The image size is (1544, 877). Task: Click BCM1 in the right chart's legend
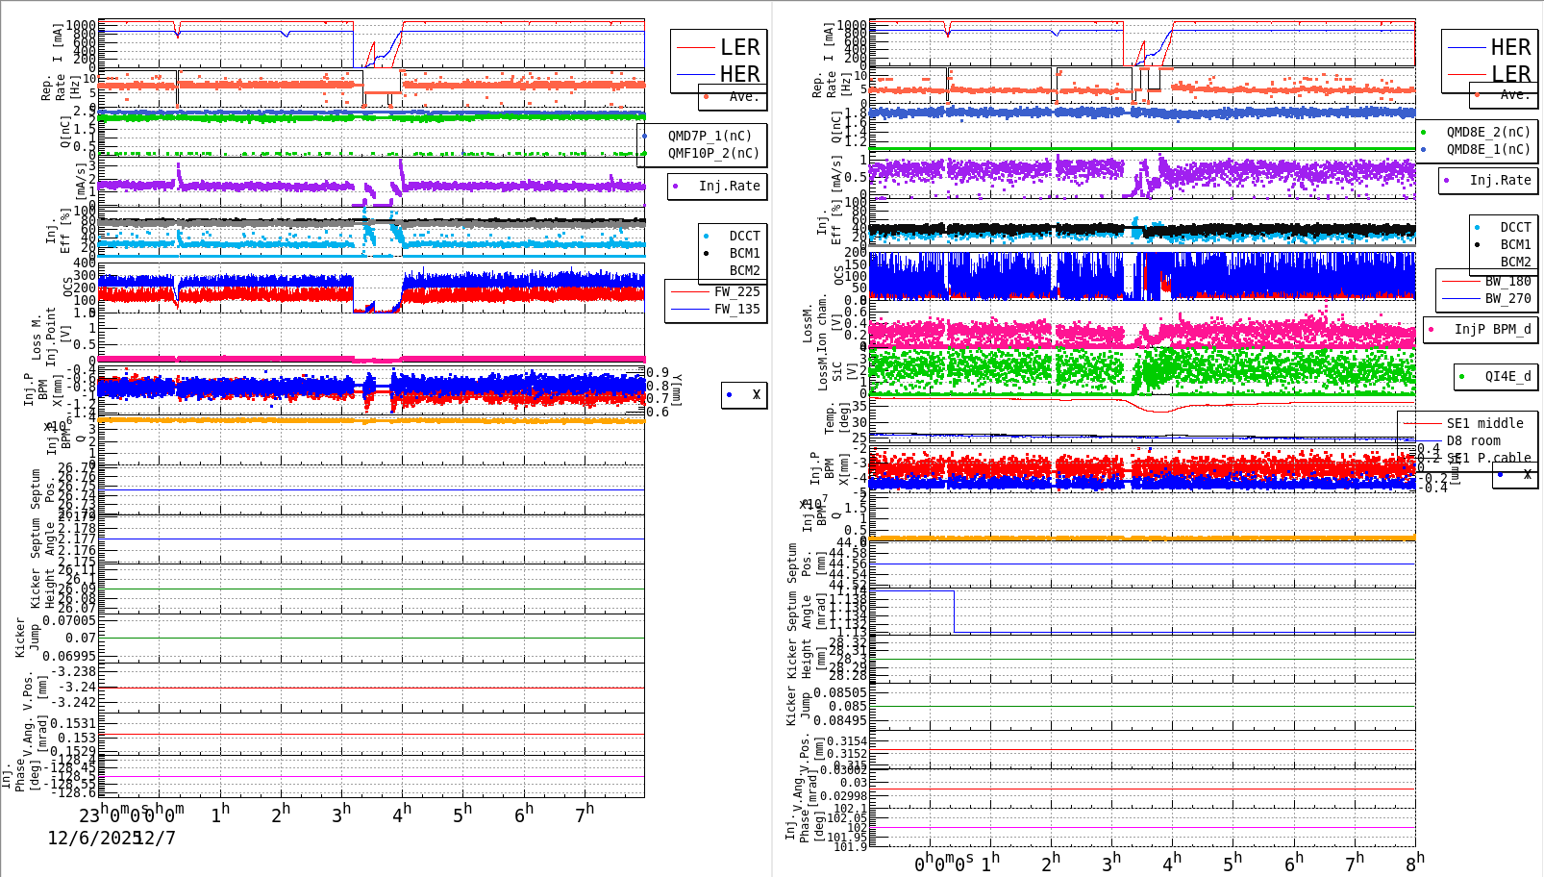click(x=1515, y=244)
